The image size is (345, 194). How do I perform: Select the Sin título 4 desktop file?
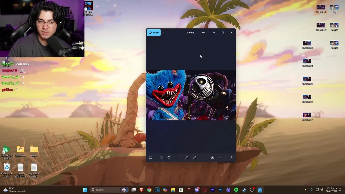click(307, 63)
